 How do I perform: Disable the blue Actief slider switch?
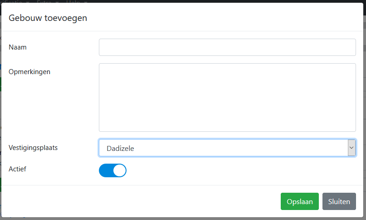point(112,170)
